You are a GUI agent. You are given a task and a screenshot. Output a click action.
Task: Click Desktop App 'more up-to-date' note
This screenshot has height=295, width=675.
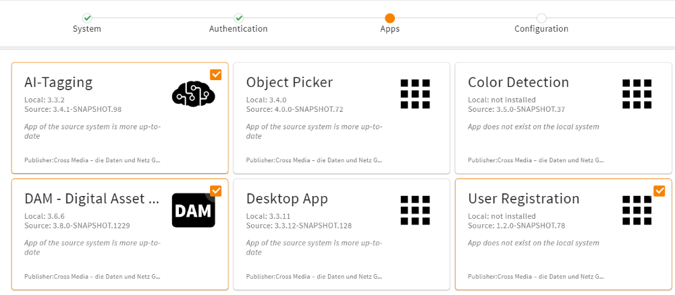tap(315, 248)
